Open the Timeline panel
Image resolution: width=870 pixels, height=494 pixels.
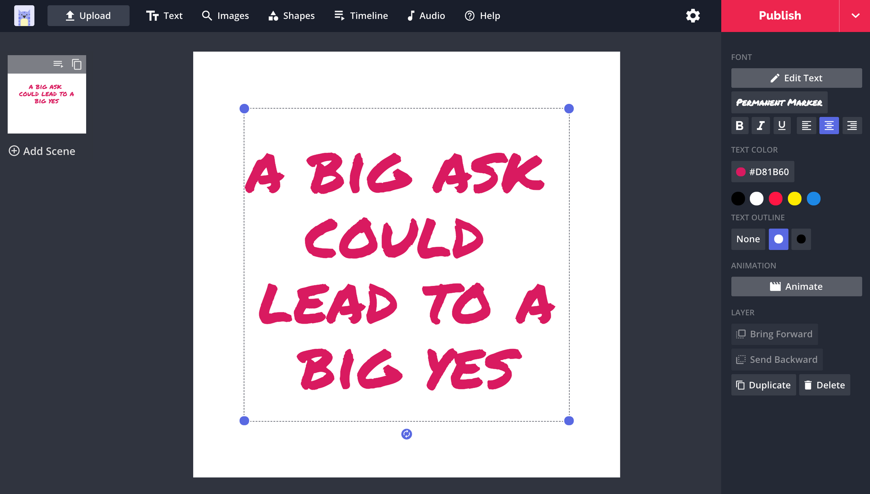361,16
